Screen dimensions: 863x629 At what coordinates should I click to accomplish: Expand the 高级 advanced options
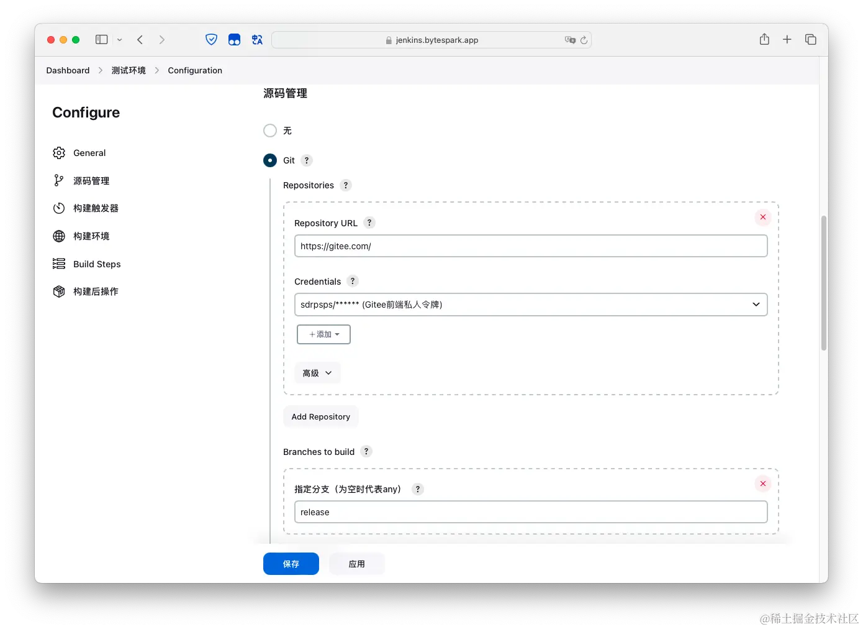tap(317, 372)
